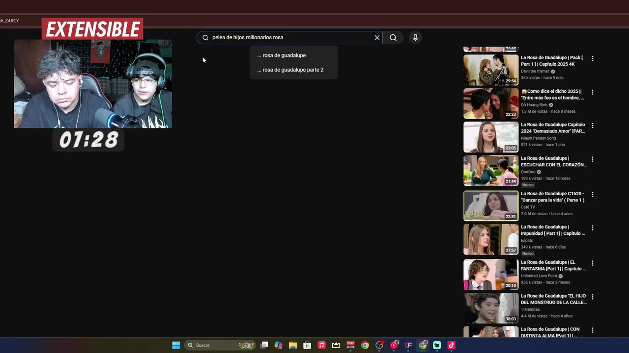Image resolution: width=629 pixels, height=353 pixels.
Task: Open options menu for 'EL HIJO DEL MONSTRUO' video
Action: click(592, 297)
